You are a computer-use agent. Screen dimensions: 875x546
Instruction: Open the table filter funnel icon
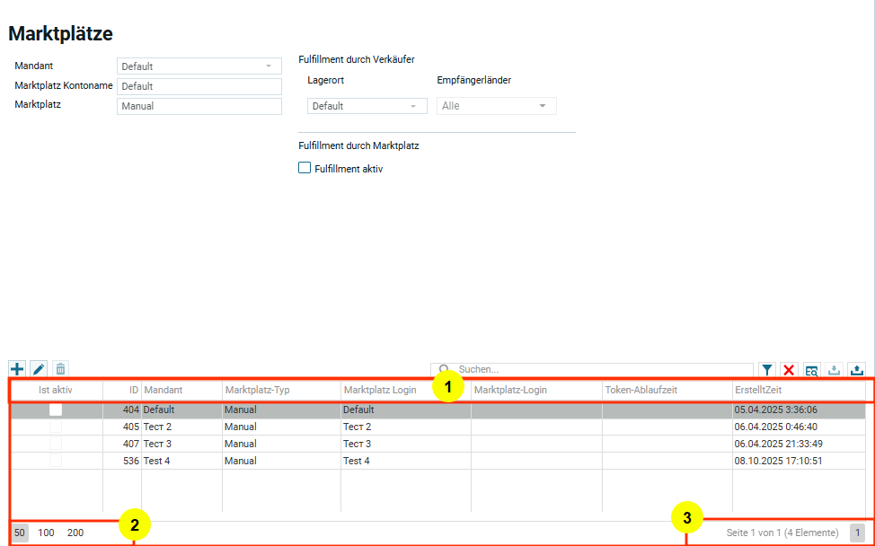pyautogui.click(x=767, y=370)
